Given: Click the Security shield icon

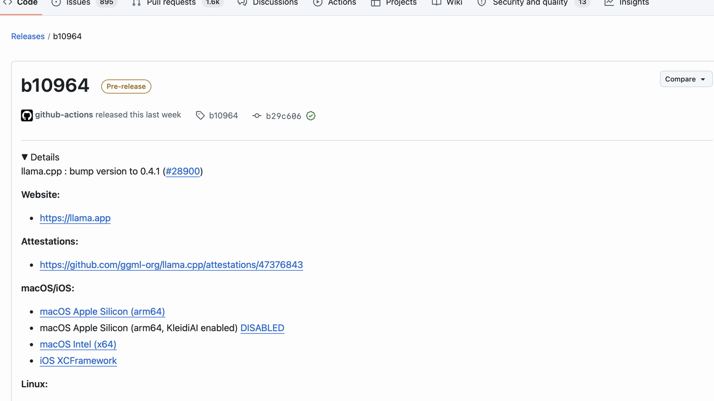Looking at the screenshot, I should click(482, 3).
